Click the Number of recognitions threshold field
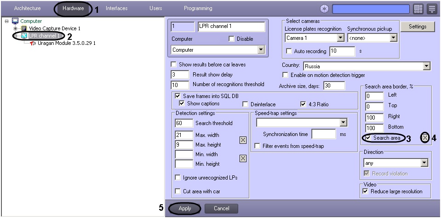The image size is (441, 218). point(180,85)
